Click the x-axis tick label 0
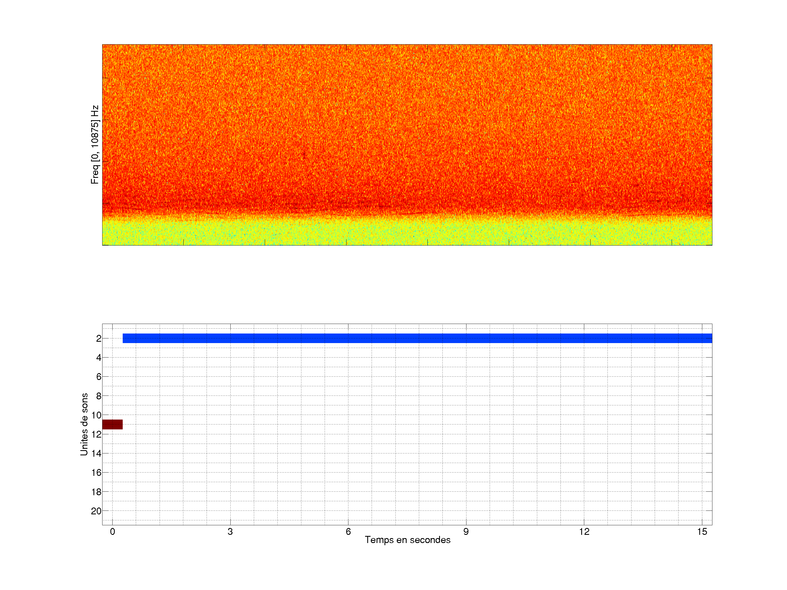The width and height of the screenshot is (787, 590). (112, 532)
